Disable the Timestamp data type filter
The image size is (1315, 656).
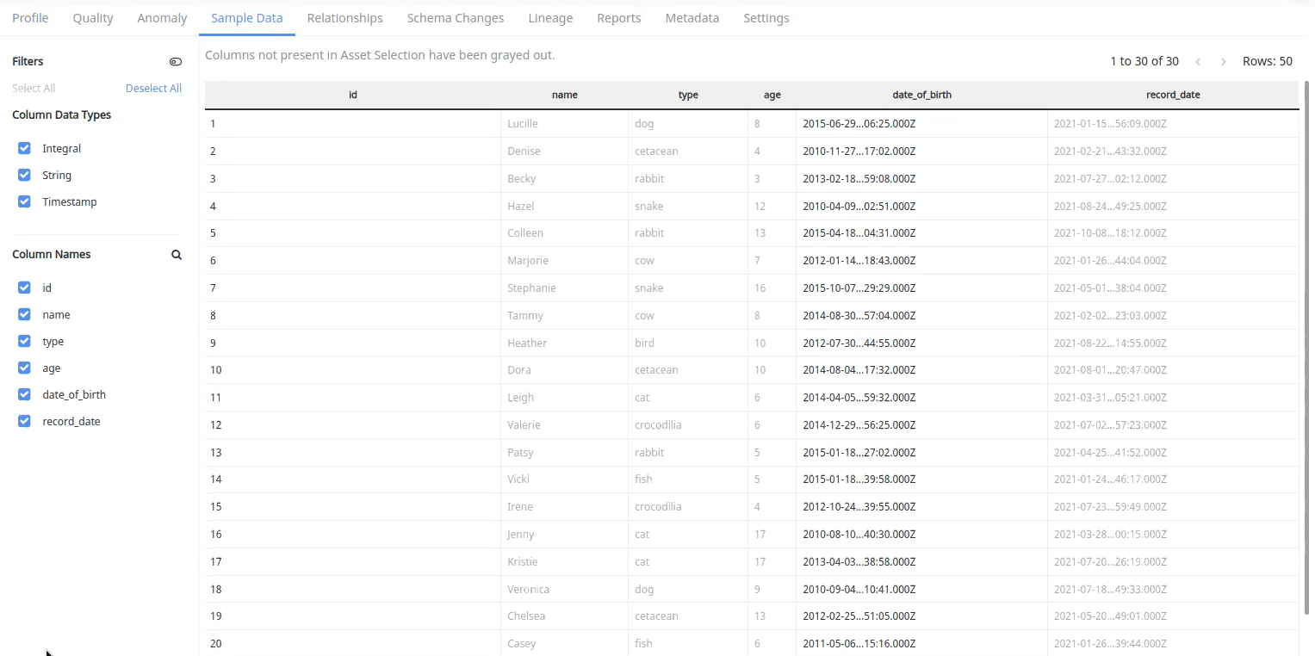(23, 201)
